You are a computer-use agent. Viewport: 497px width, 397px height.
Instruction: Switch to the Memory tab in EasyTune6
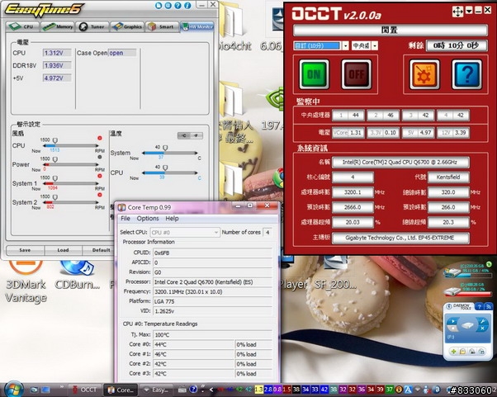point(57,27)
